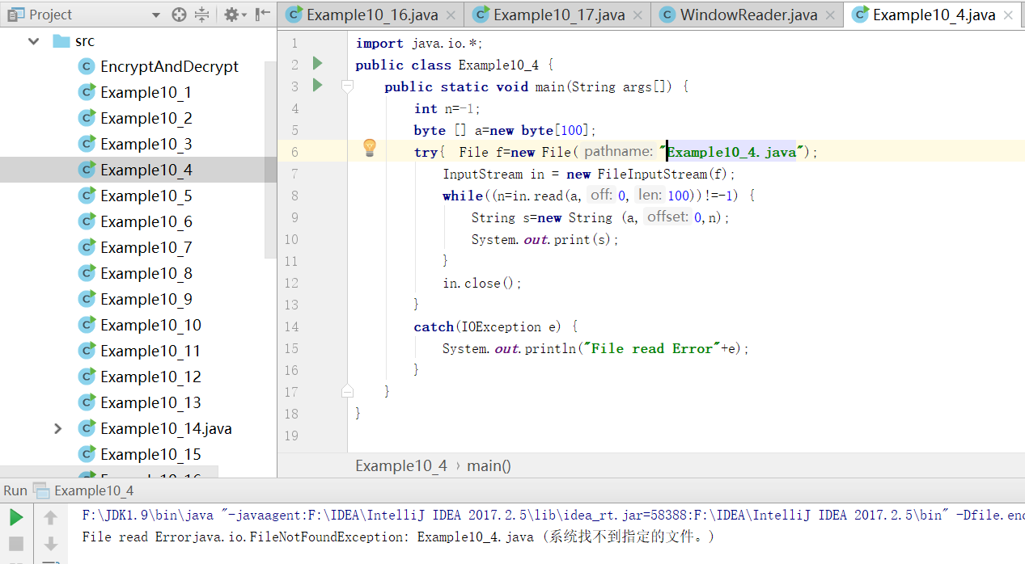The image size is (1025, 564).
Task: Click the FileNotFoundException console output line
Action: click(x=399, y=537)
